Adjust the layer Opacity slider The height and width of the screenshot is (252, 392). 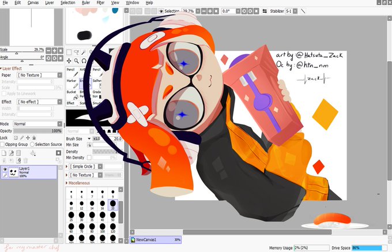click(37, 131)
